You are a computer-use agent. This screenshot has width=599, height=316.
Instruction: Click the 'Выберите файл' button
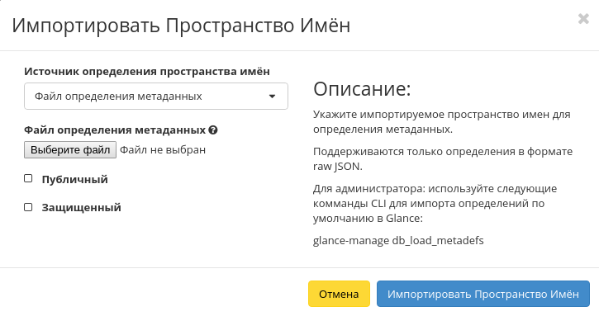click(70, 150)
